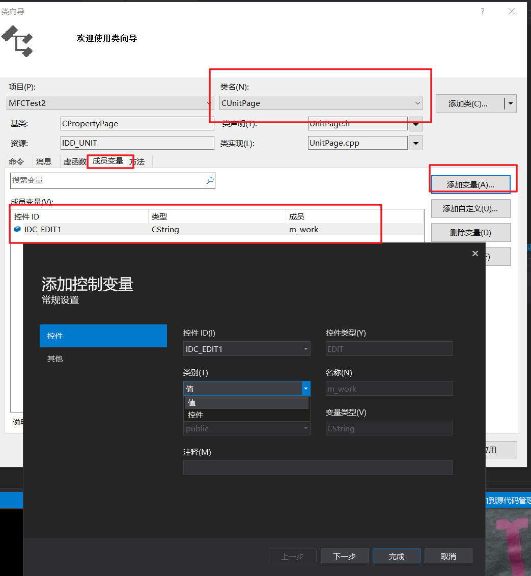Switch to the 命令 tab
The height and width of the screenshot is (576, 531).
[x=16, y=161]
